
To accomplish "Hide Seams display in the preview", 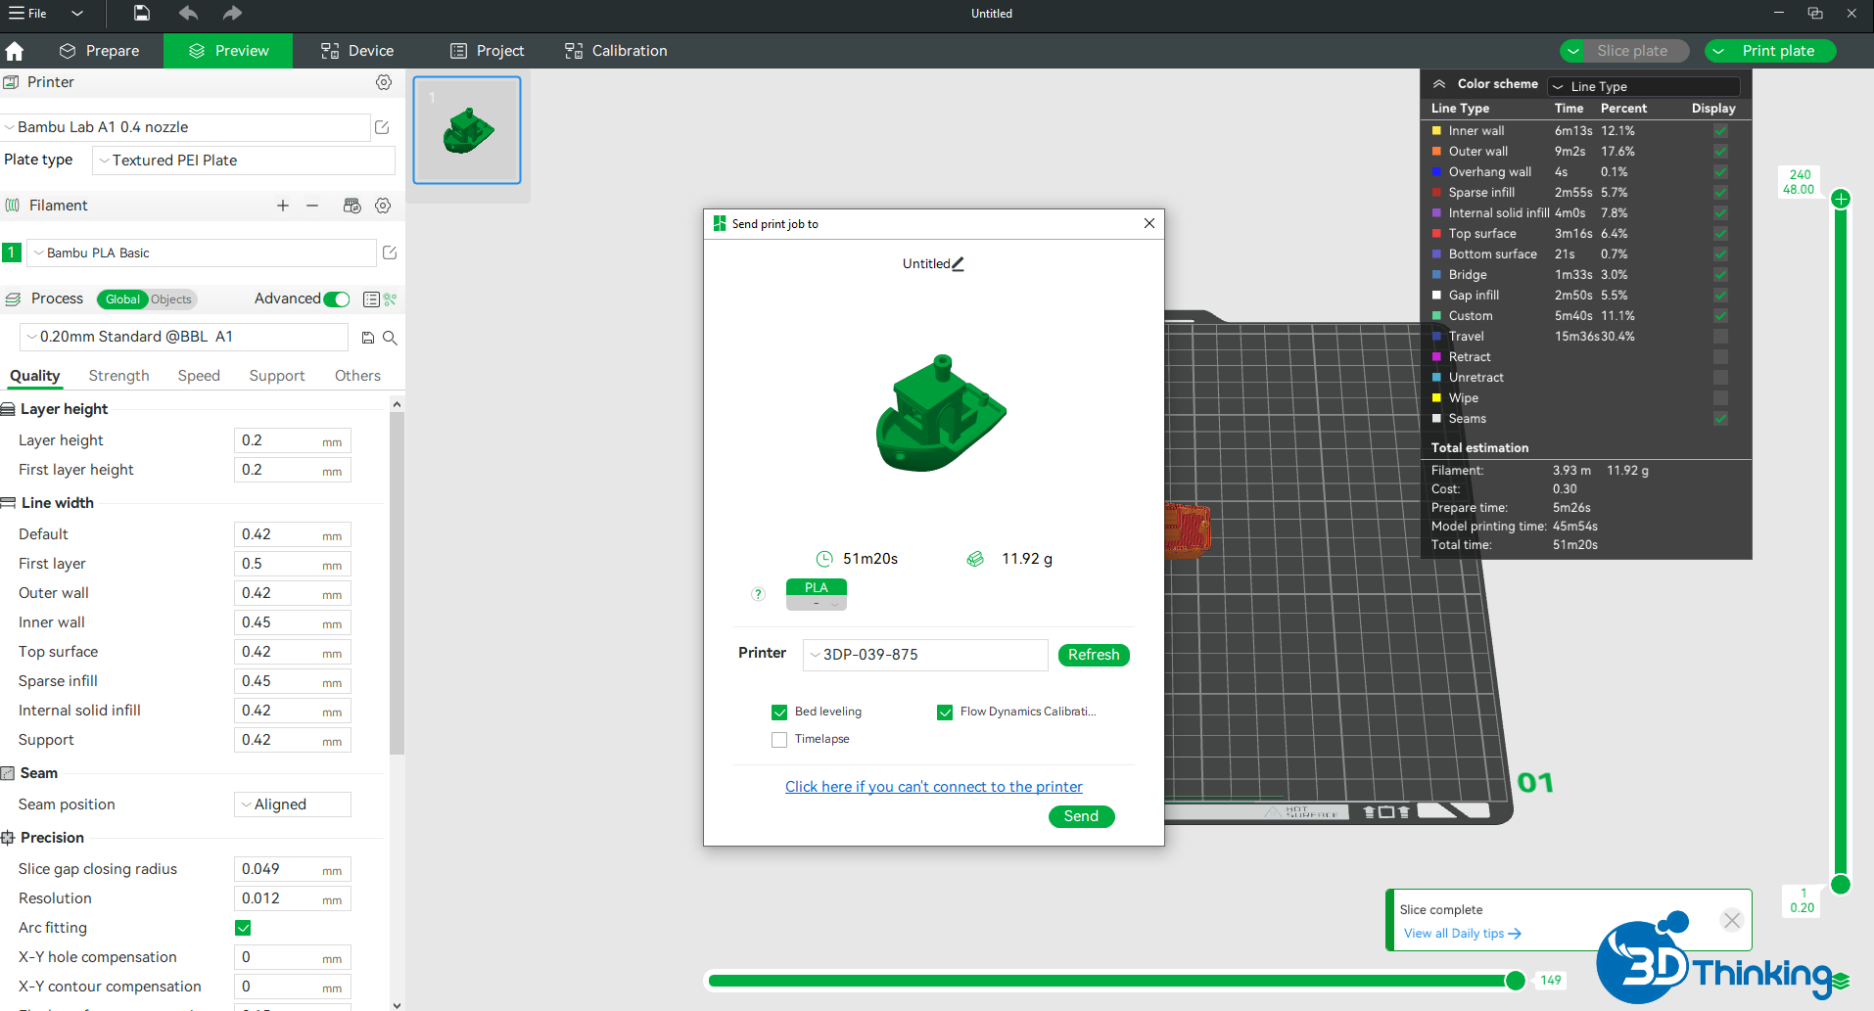I will 1720,419.
